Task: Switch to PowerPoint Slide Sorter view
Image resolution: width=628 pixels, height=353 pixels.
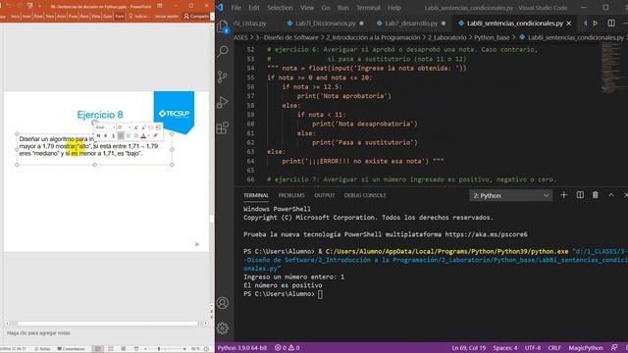Action: click(x=111, y=349)
